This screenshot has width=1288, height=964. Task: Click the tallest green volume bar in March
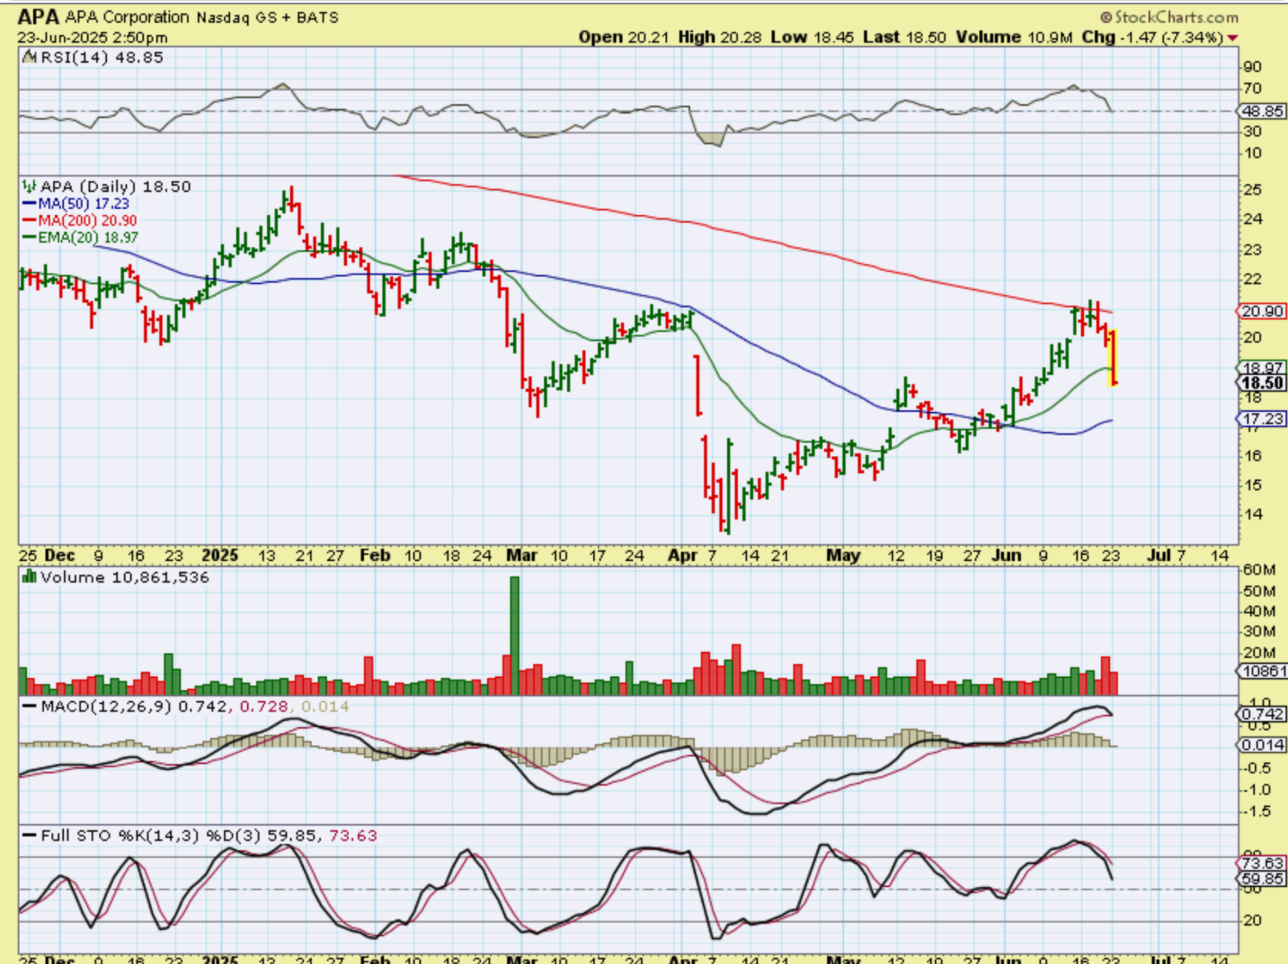pyautogui.click(x=515, y=636)
